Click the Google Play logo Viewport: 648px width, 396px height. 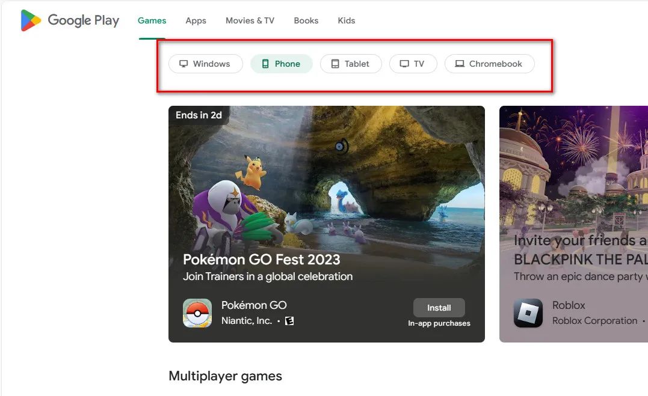(x=70, y=20)
